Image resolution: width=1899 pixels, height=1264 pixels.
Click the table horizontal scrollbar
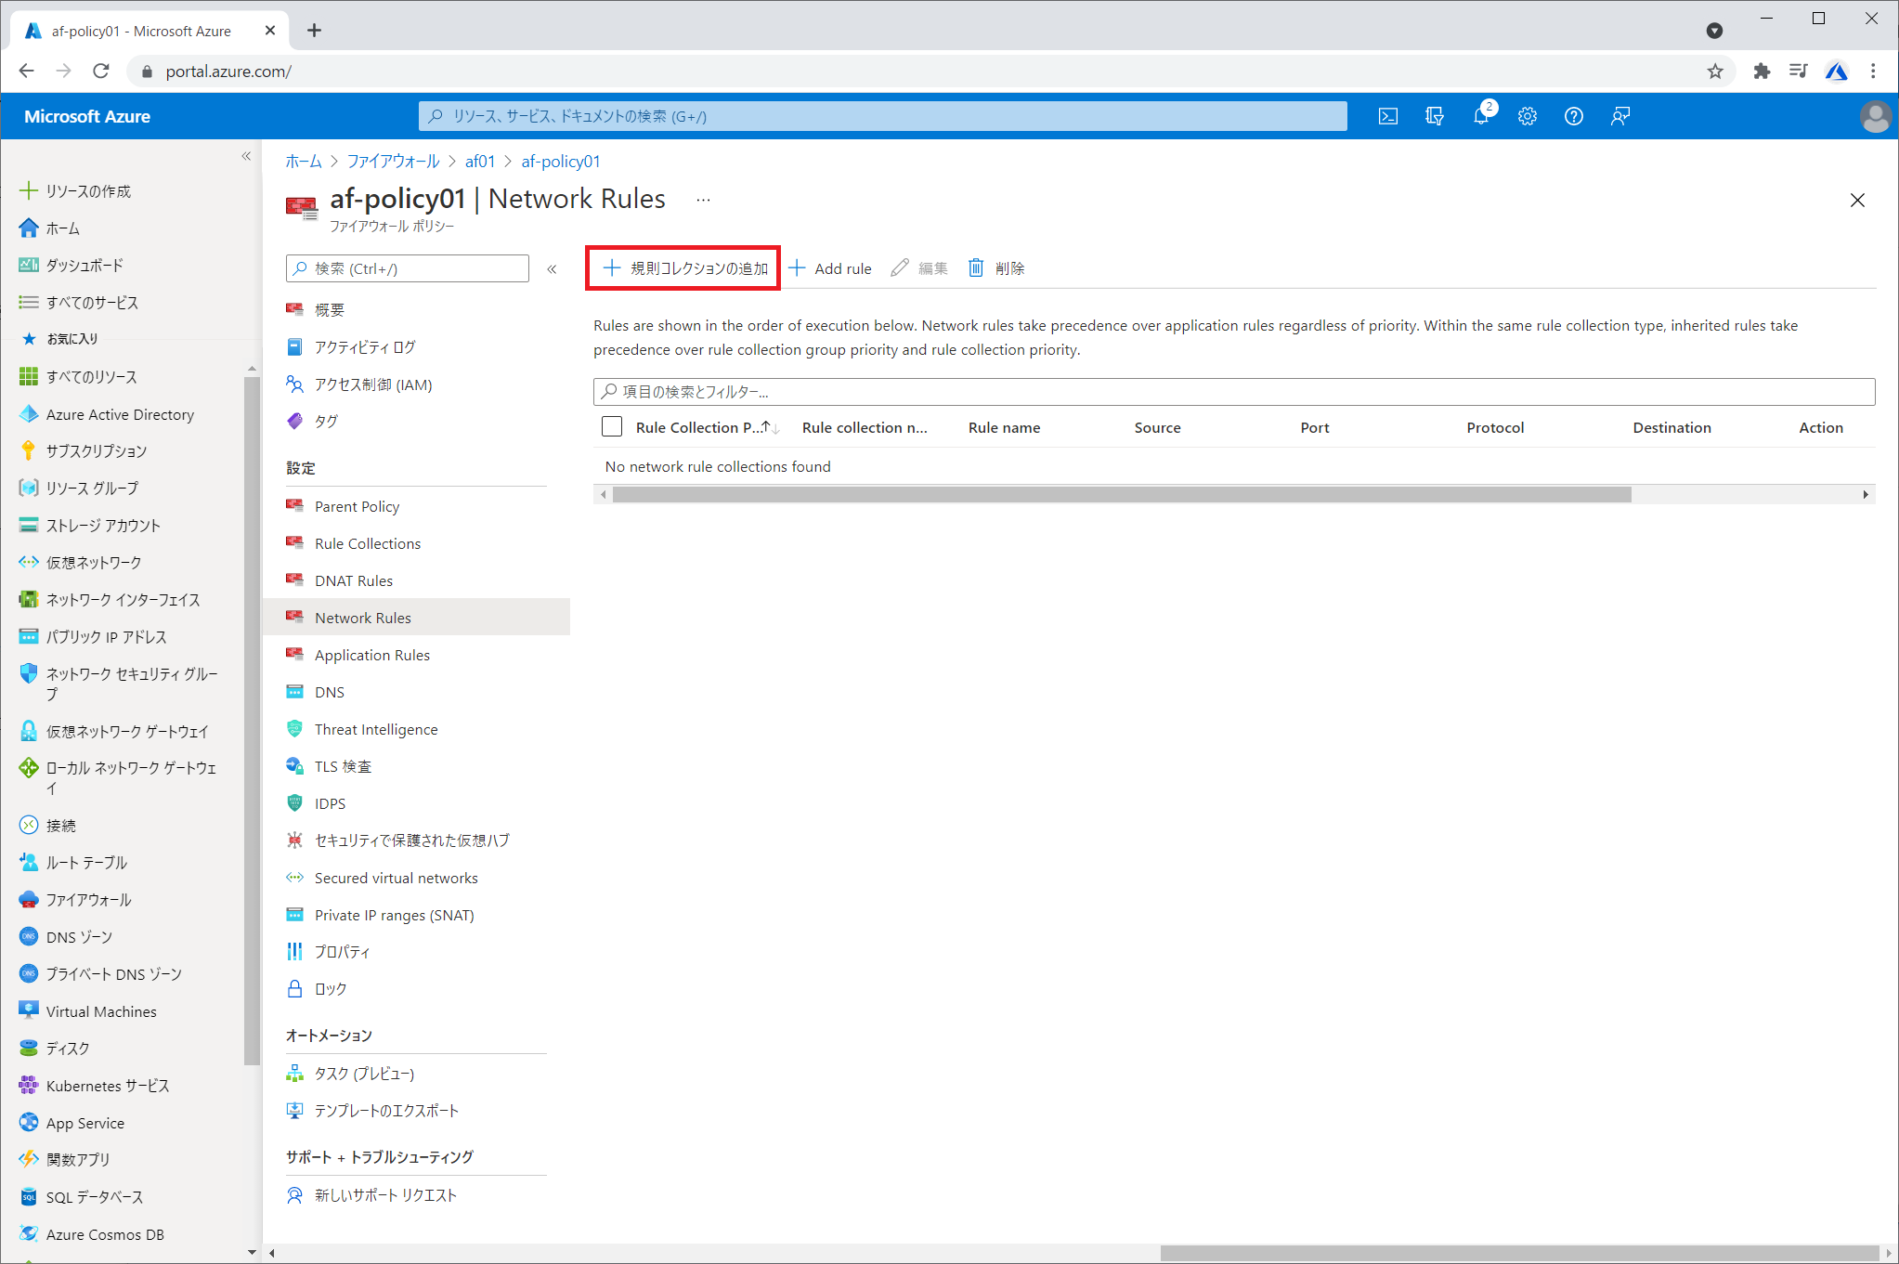[x=1121, y=495]
